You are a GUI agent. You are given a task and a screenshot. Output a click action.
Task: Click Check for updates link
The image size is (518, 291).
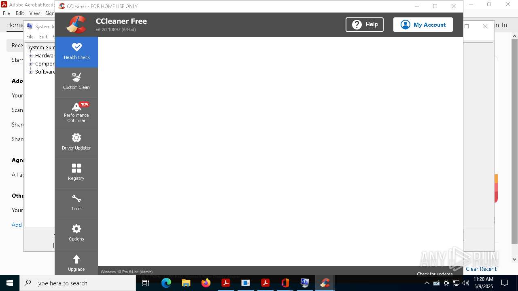coord(435,274)
